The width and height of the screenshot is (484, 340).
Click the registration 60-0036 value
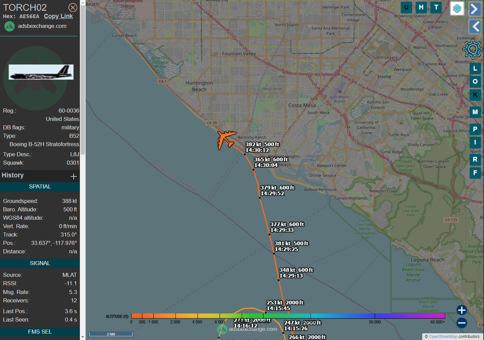coord(69,111)
